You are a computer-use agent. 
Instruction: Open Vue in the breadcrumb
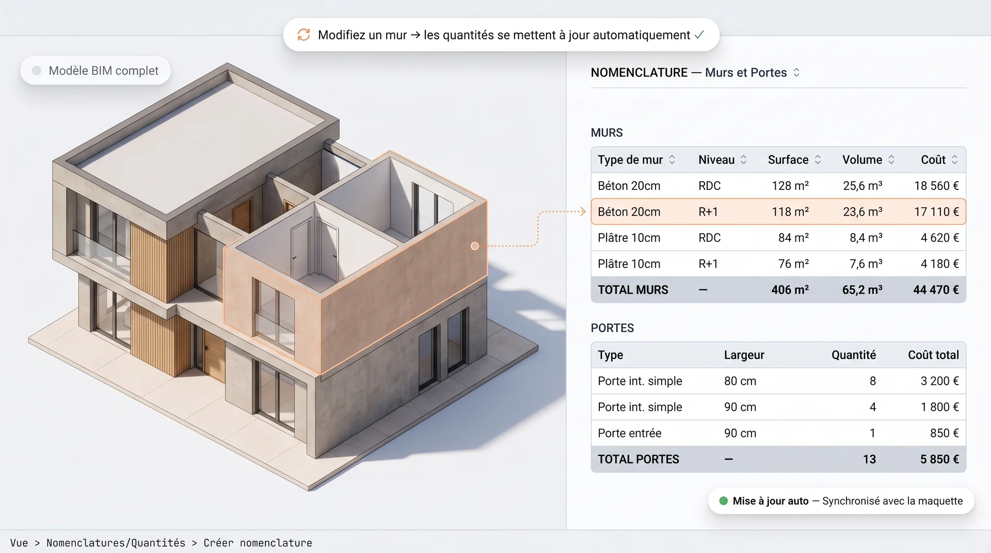19,543
